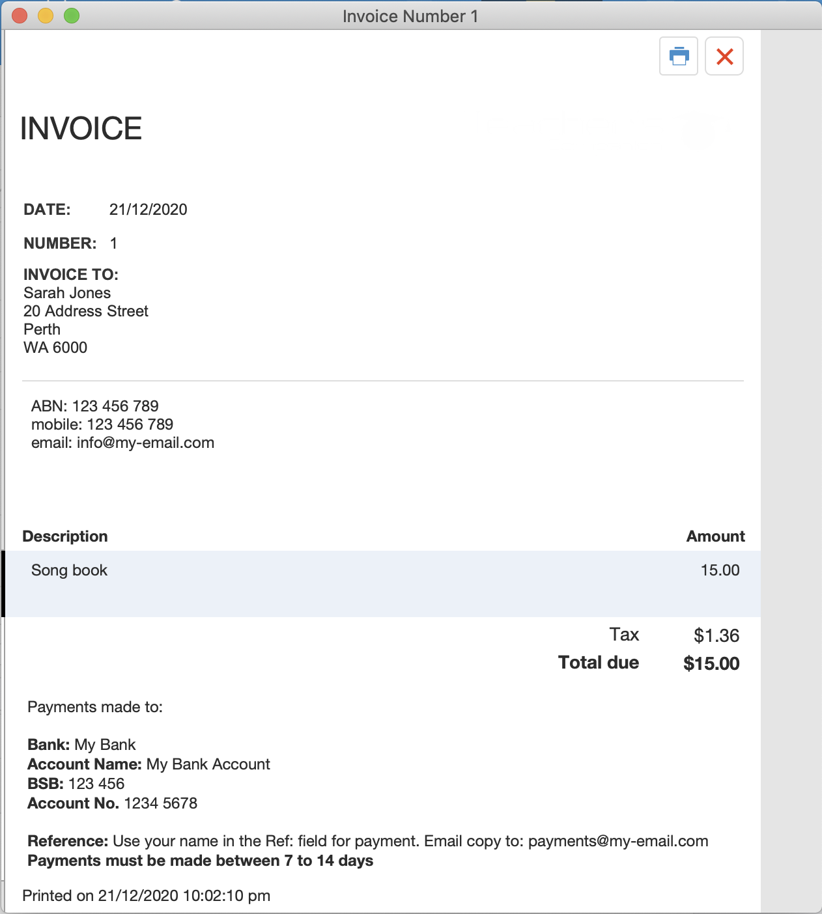Viewport: 822px width, 914px height.
Task: Click the Sarah Jones recipient name
Action: (67, 293)
